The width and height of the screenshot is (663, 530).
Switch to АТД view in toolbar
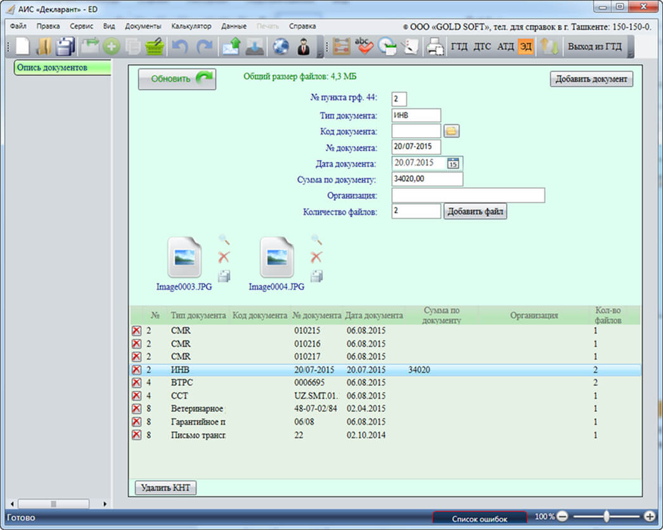point(505,46)
